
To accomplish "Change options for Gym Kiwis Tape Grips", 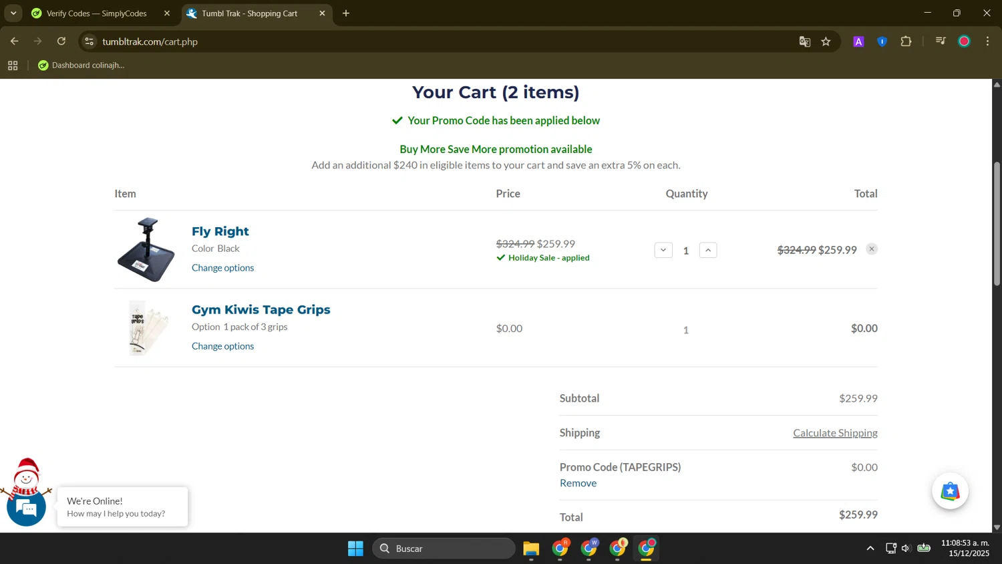I will 223,346.
